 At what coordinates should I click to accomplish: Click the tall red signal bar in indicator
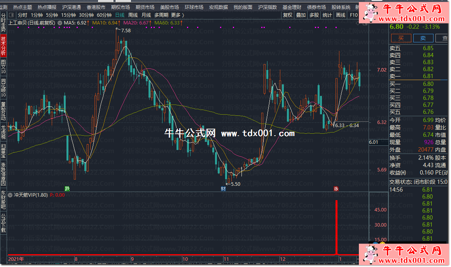click(336, 227)
